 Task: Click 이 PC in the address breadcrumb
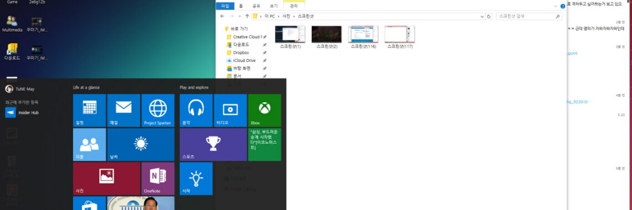coord(269,17)
